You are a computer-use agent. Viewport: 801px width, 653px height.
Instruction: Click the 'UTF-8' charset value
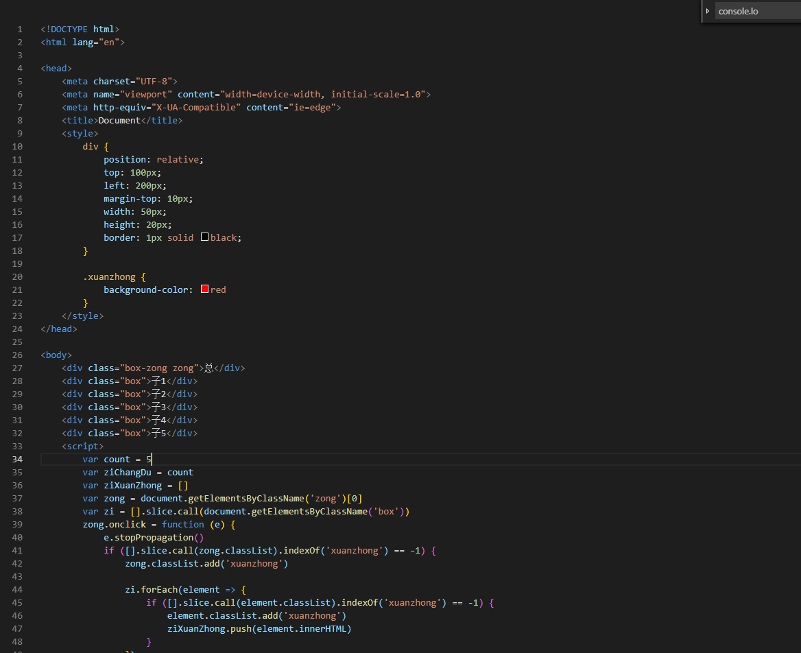(154, 81)
